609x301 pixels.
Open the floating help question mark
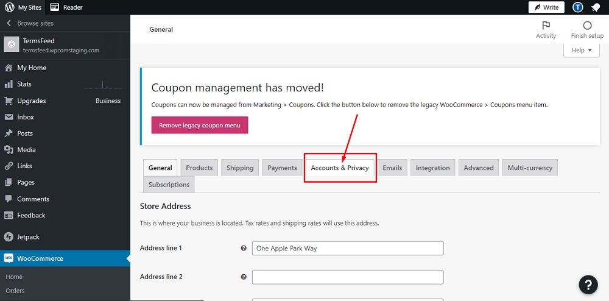pos(588,285)
